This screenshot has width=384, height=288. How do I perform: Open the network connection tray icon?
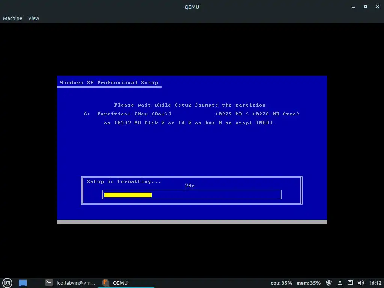(351, 283)
